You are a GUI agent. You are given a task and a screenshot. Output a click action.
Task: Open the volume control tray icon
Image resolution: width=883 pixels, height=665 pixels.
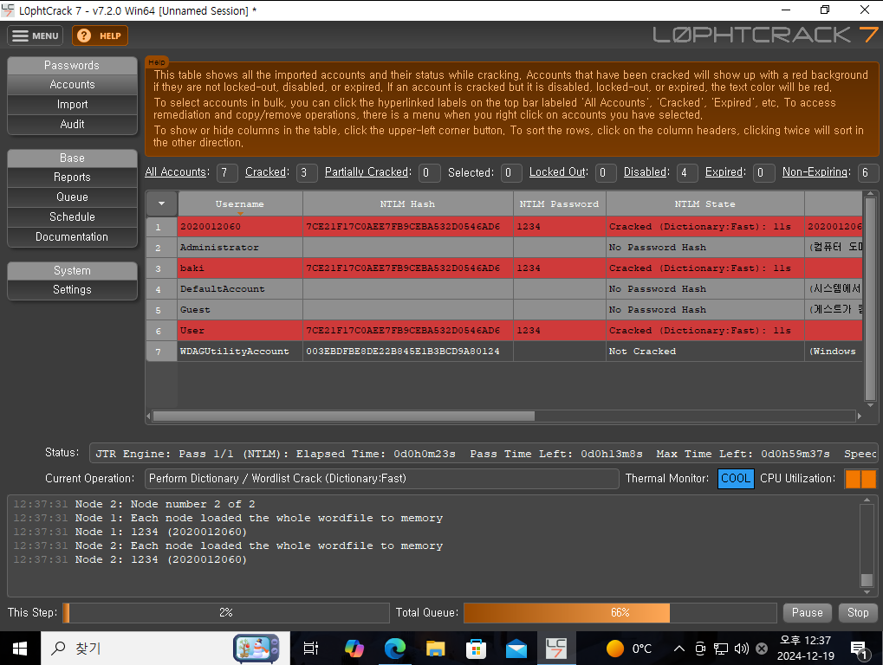(x=741, y=649)
